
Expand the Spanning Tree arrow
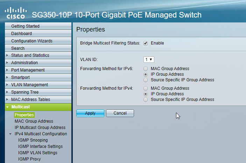coord(7,92)
